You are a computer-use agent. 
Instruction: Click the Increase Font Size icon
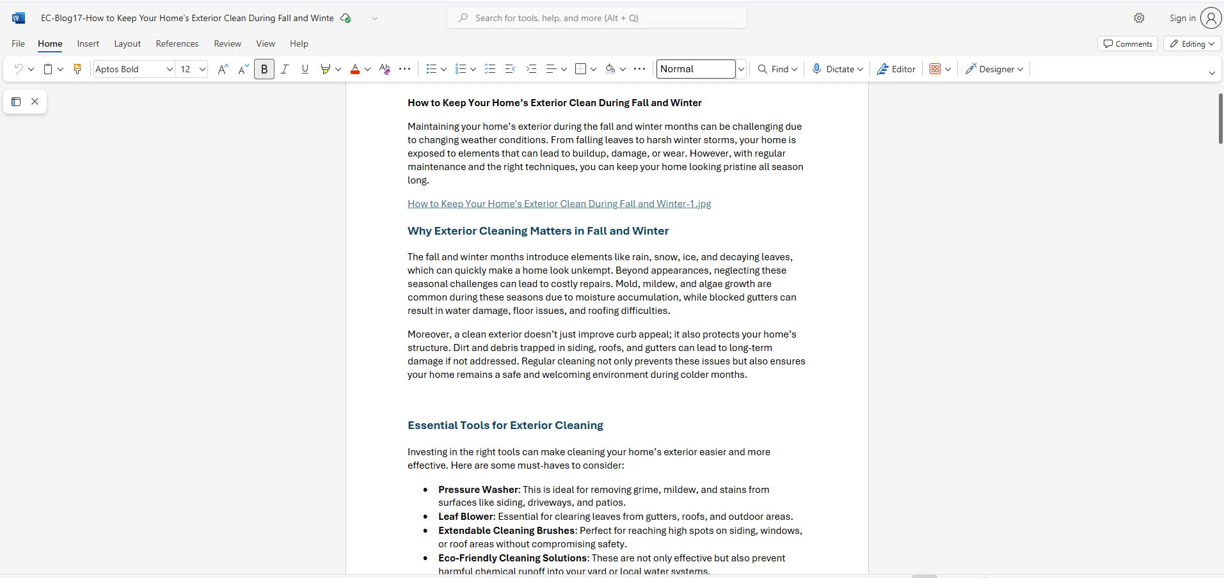223,69
